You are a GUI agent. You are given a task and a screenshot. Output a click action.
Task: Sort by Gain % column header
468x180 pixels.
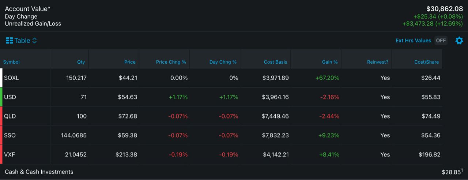[329, 62]
